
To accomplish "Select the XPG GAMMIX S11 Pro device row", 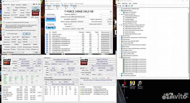I will [131, 23].
